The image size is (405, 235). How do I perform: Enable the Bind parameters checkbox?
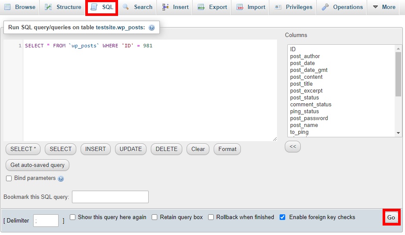click(9, 179)
